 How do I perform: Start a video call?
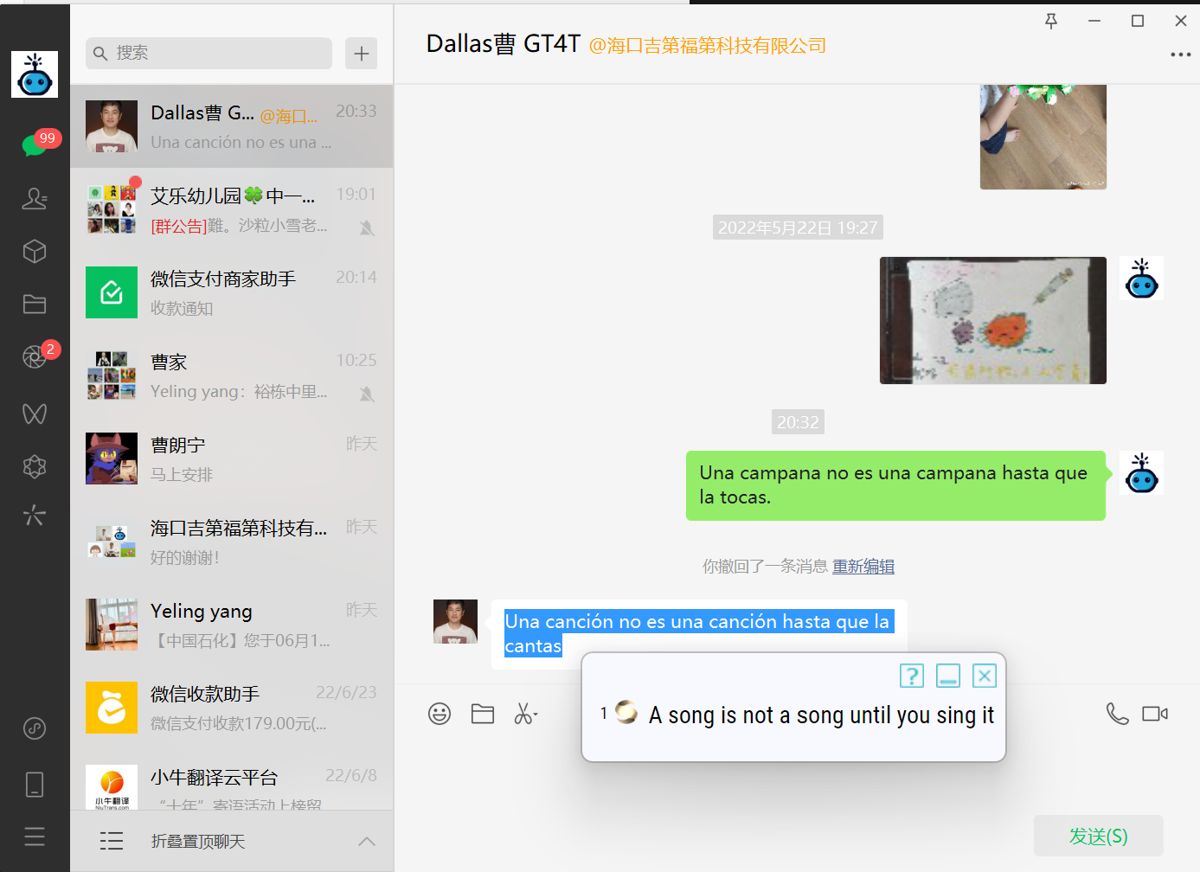[x=1155, y=714]
